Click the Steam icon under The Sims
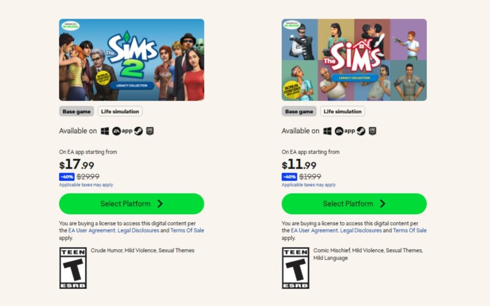490x306 pixels. click(x=360, y=131)
